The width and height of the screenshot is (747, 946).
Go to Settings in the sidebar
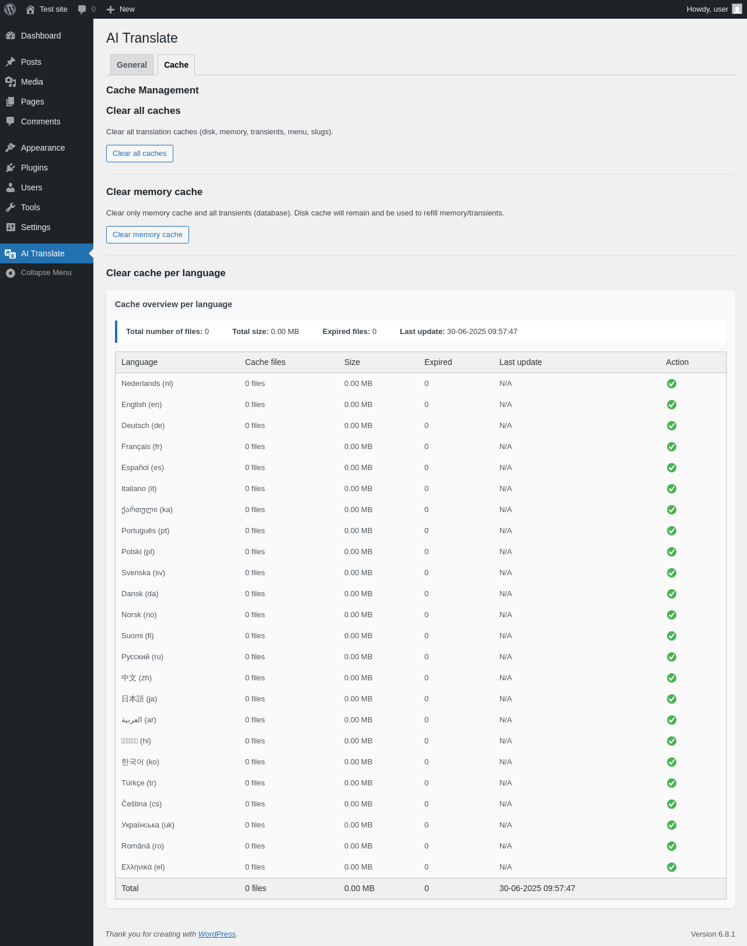coord(36,227)
